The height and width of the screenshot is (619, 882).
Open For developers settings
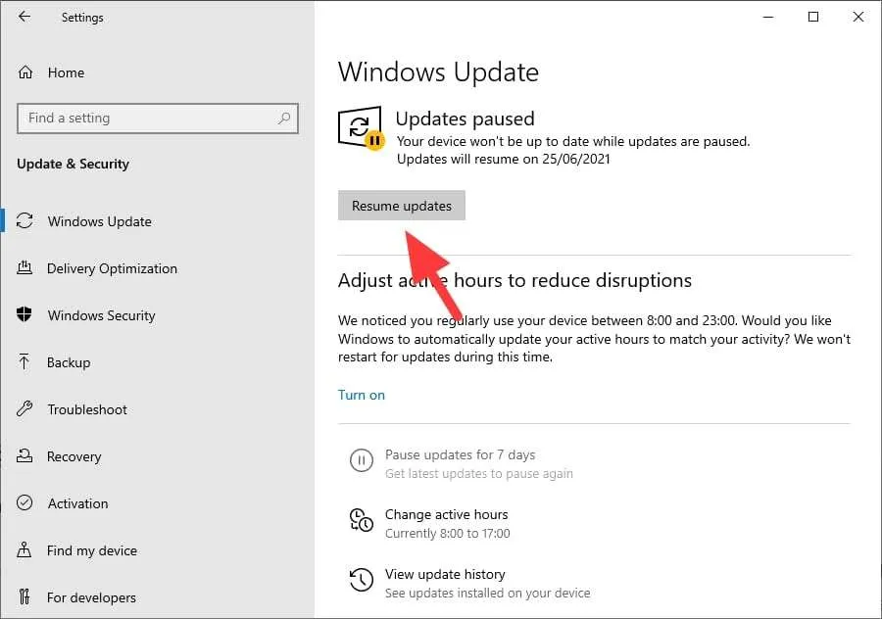click(x=92, y=597)
